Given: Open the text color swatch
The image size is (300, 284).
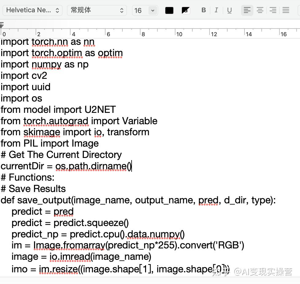Looking at the screenshot, I should 169,10.
